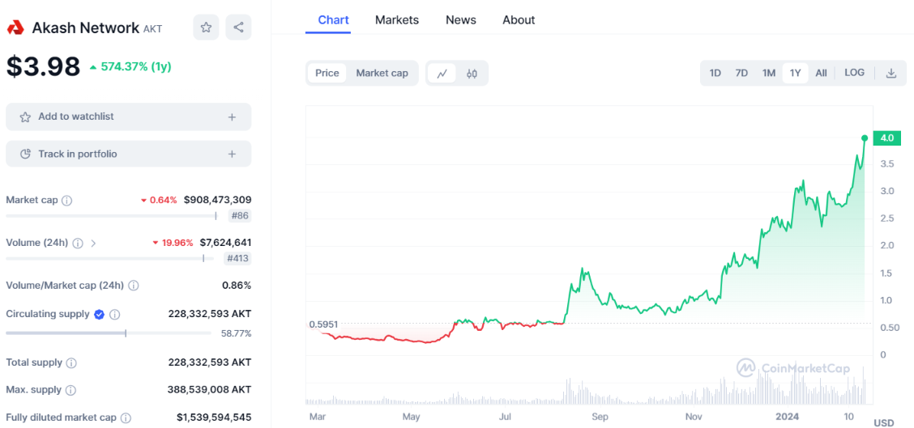Click the Akash Network red logo
Viewport: 914px width, 428px height.
(x=15, y=27)
